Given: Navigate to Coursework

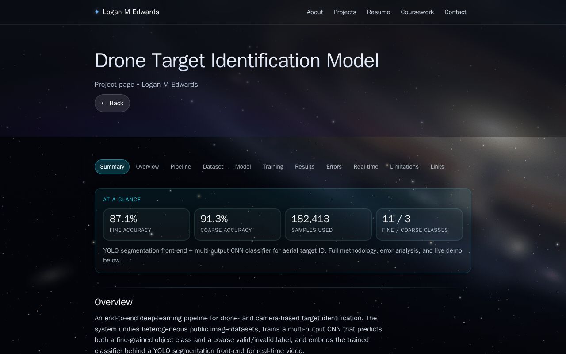Looking at the screenshot, I should [417, 12].
